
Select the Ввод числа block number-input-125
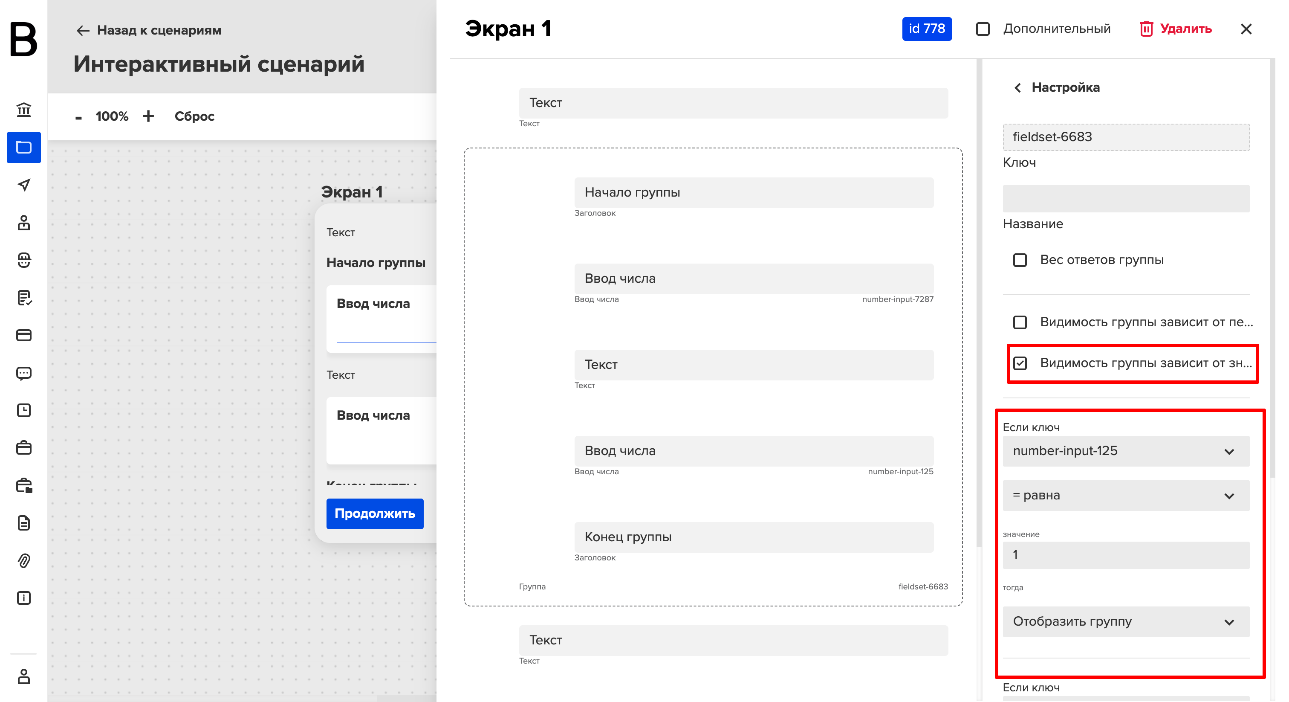[x=753, y=451]
